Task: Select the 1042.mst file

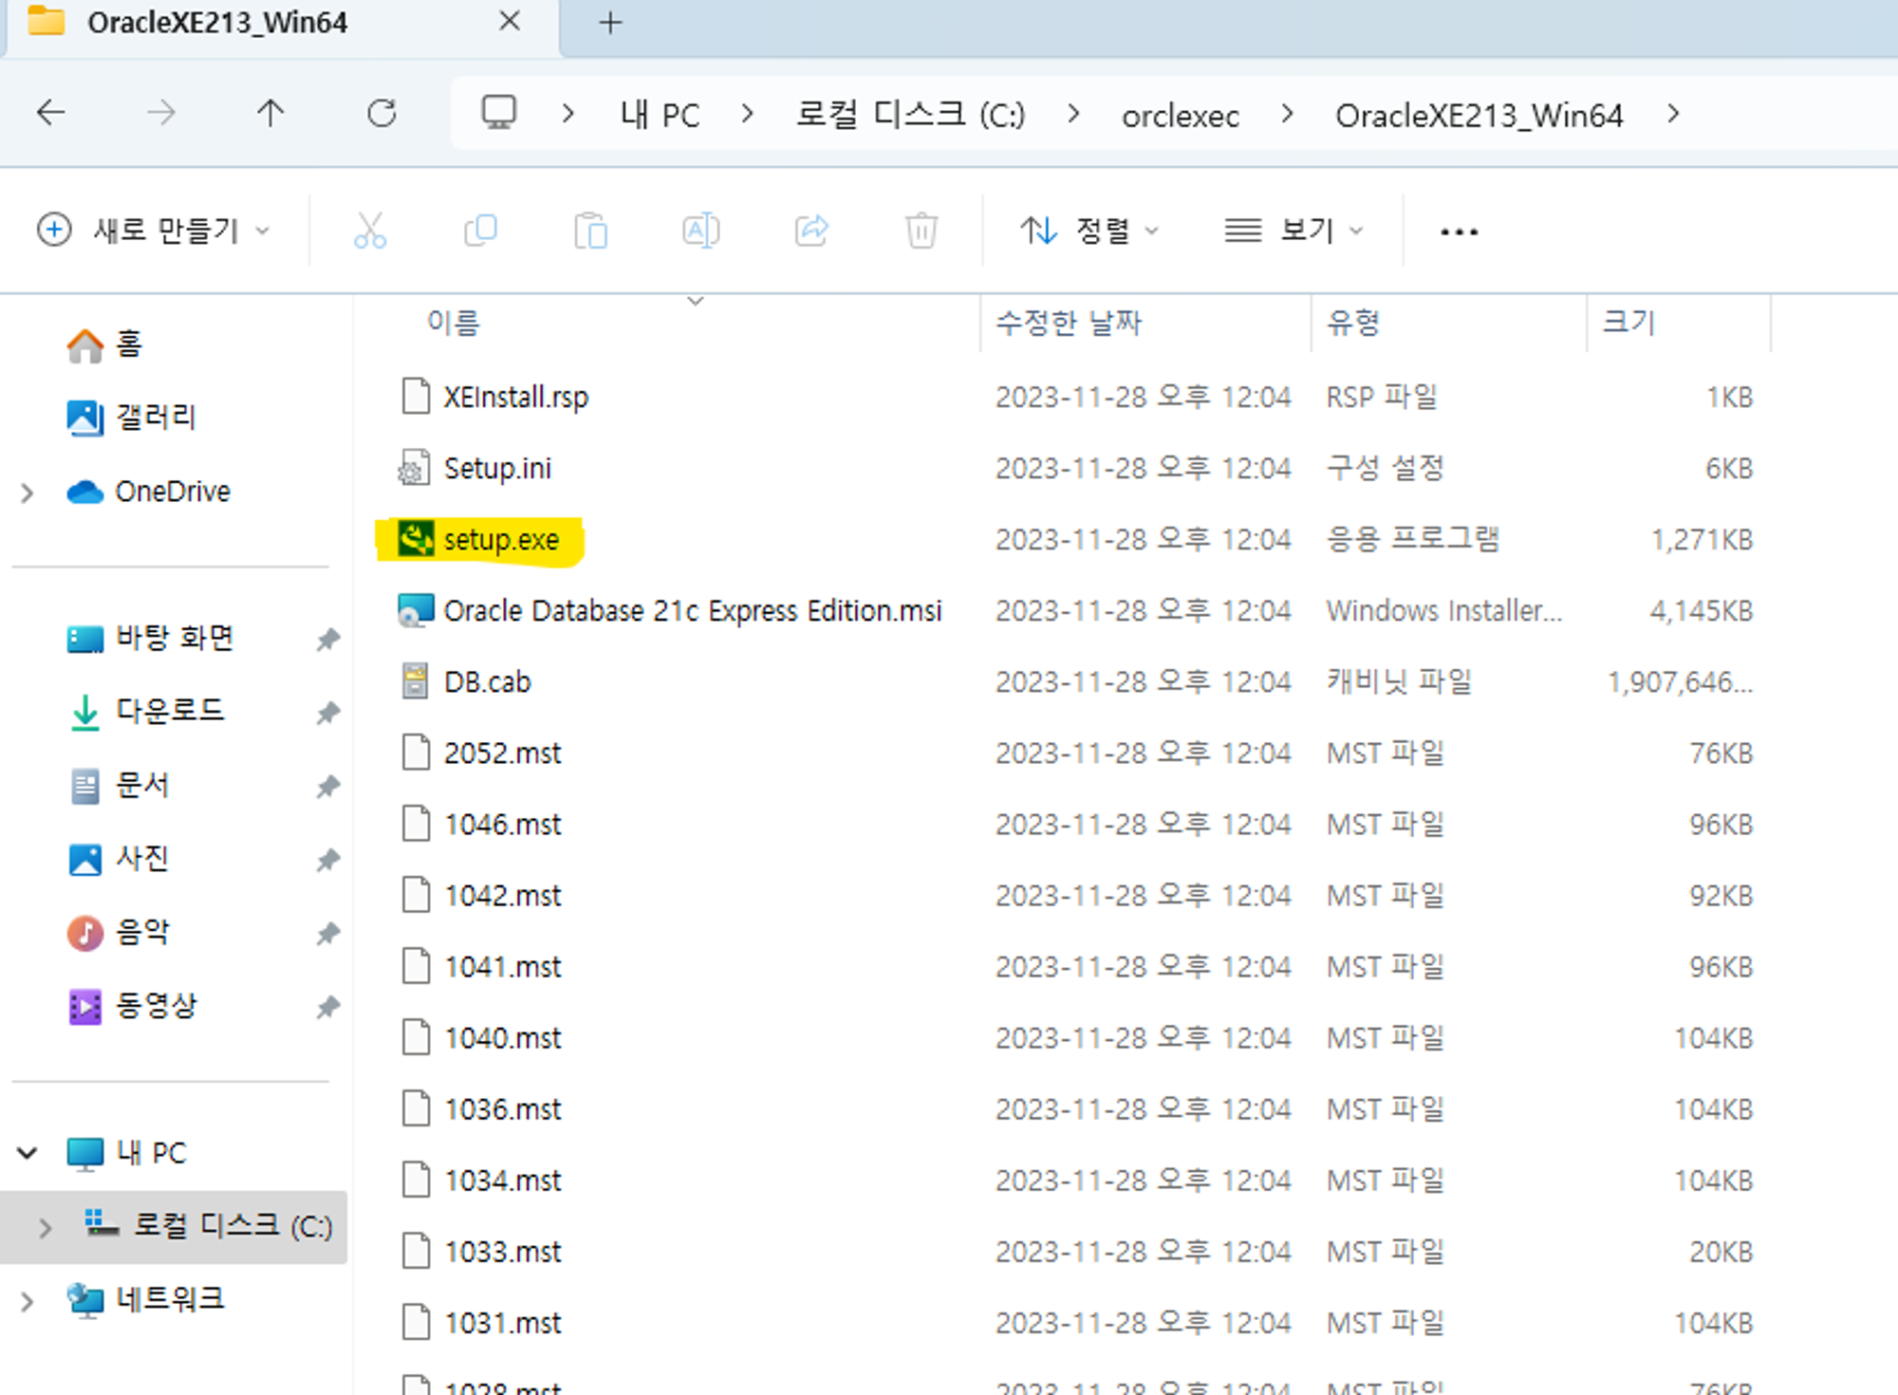Action: (502, 896)
